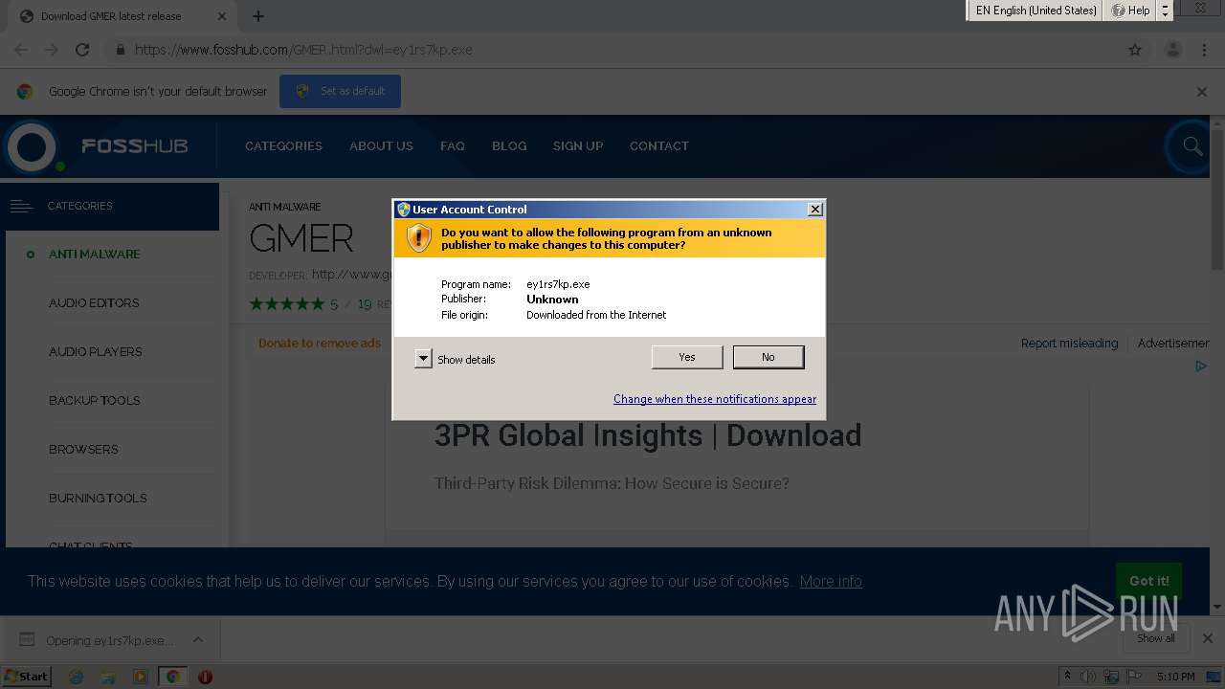Open Change when these notifications appear link
Viewport: 1225px width, 689px height.
(715, 399)
